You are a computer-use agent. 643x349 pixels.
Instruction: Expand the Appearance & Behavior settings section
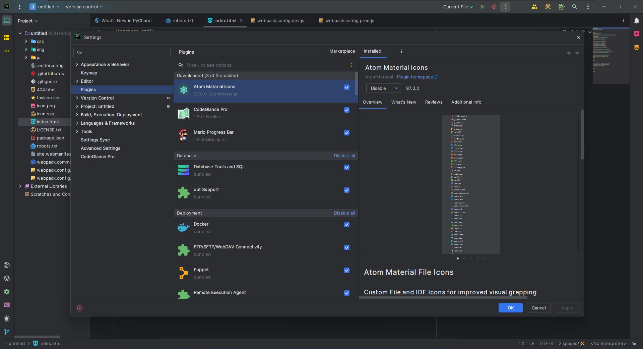click(x=77, y=64)
